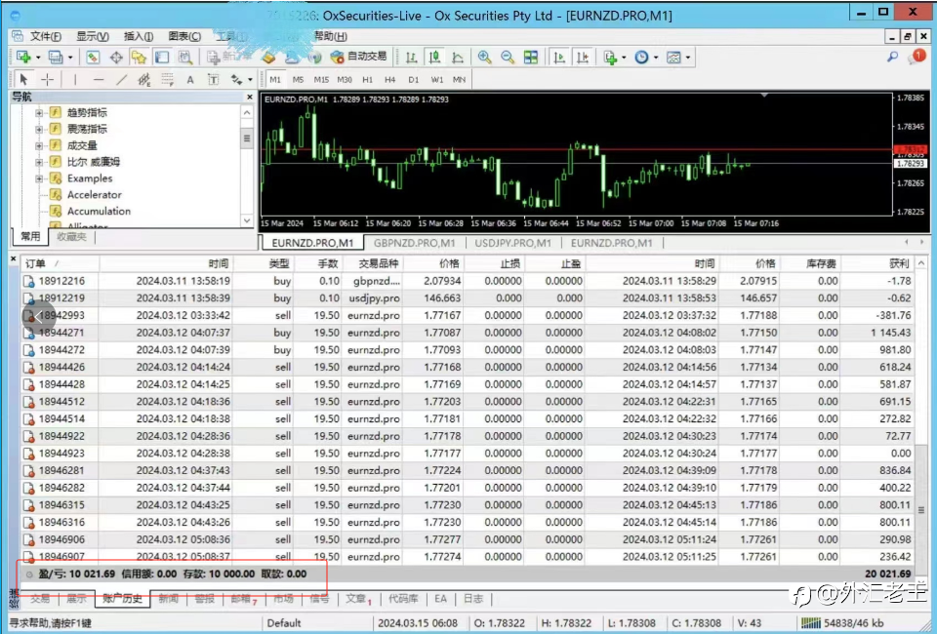Open the new chart dropdown arrow
This screenshot has width=937, height=634.
click(x=38, y=58)
